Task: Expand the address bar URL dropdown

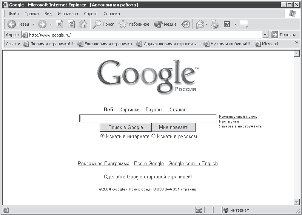Action: coord(265,35)
